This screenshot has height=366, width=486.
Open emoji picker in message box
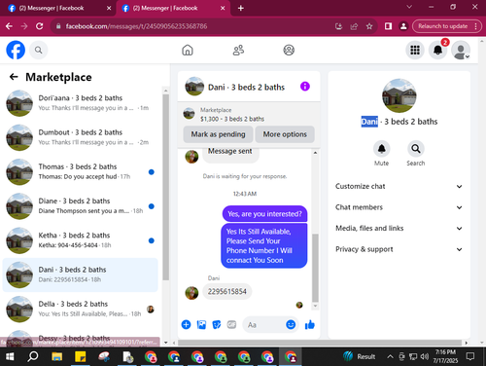(291, 324)
